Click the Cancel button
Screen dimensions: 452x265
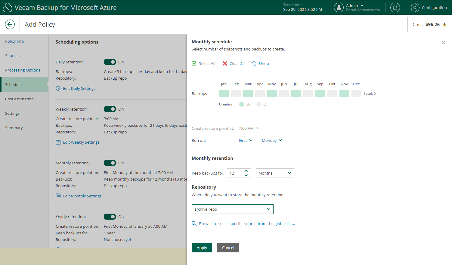pyautogui.click(x=228, y=248)
